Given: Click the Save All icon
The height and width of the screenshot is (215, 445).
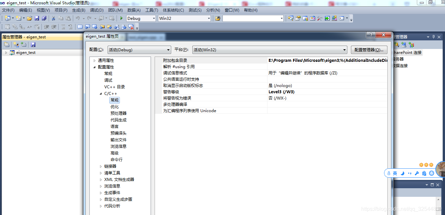Looking at the screenshot, I should 44,18.
